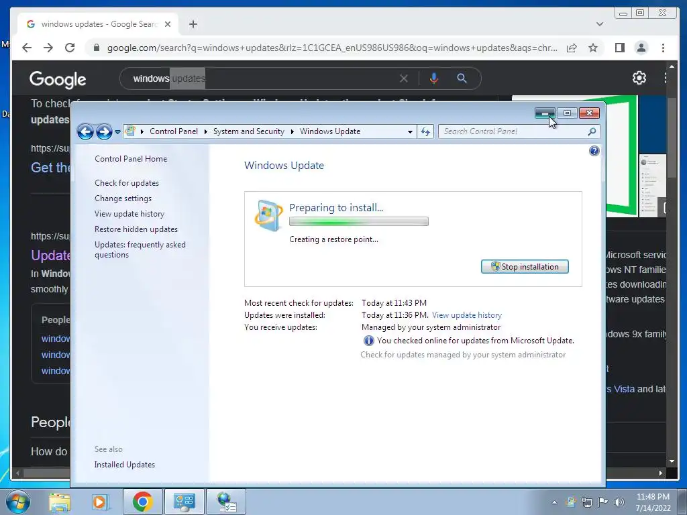Click the installation progress bar

point(358,221)
